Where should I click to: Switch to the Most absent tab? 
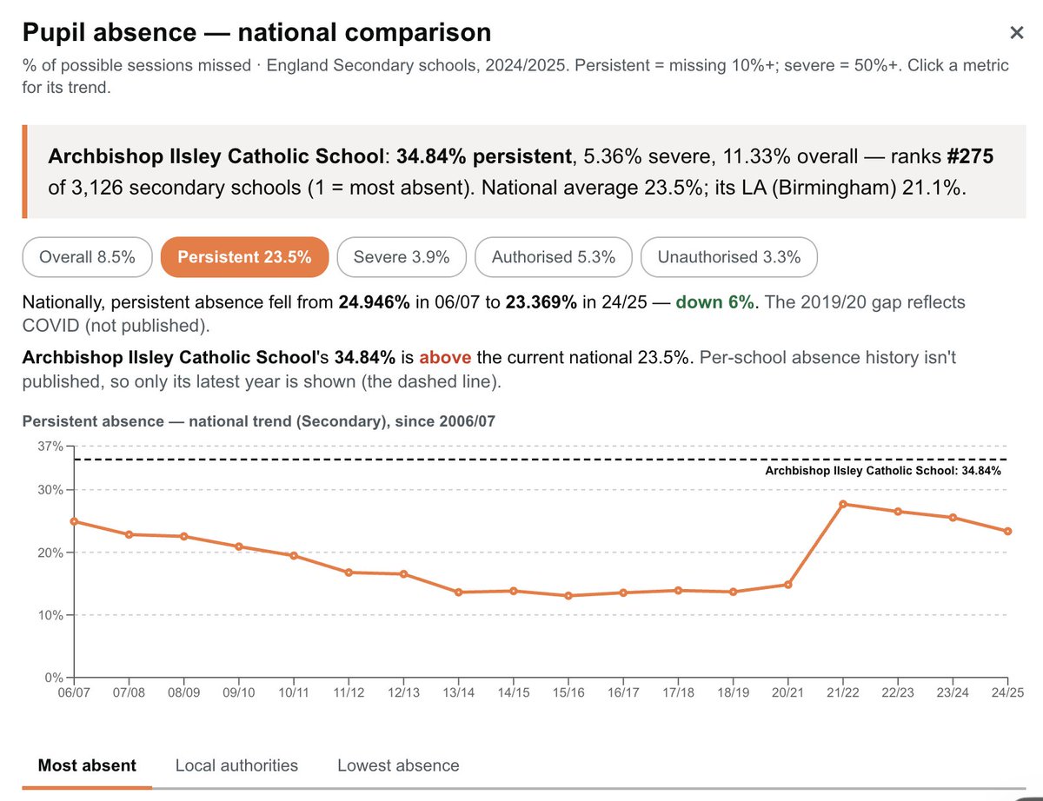click(87, 765)
